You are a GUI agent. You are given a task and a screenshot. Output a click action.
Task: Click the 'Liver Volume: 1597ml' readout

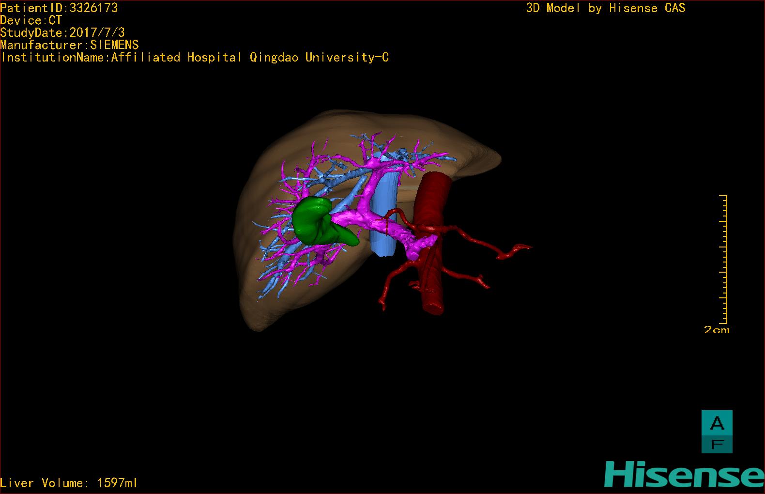[69, 483]
